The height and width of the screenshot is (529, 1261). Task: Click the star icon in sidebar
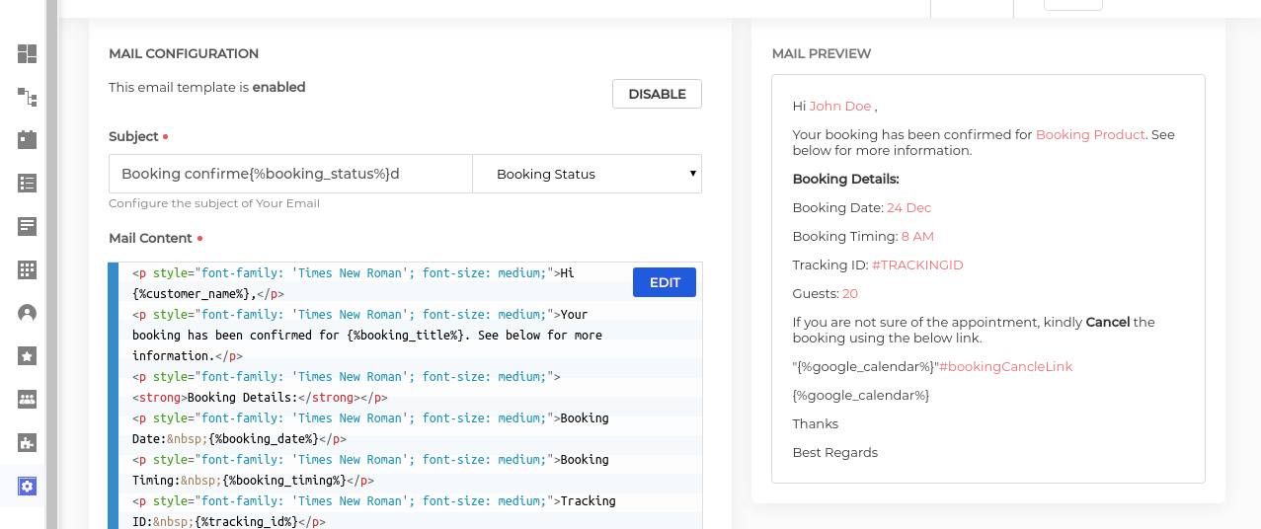(x=27, y=356)
